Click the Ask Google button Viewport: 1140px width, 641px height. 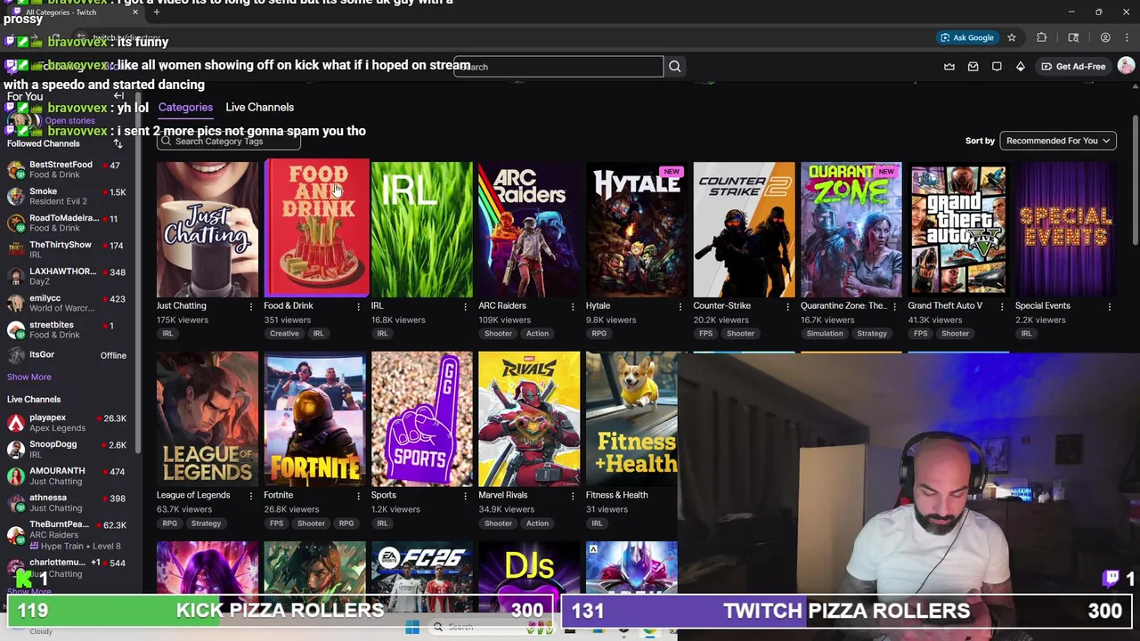coord(967,37)
